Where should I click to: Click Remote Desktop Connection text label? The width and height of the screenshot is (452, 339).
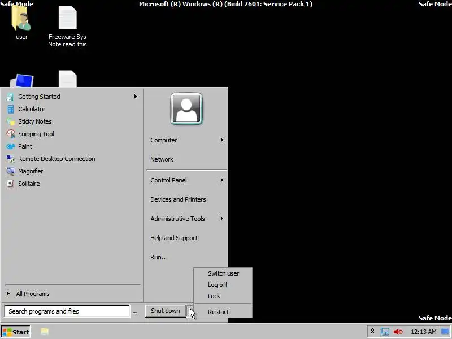click(56, 159)
